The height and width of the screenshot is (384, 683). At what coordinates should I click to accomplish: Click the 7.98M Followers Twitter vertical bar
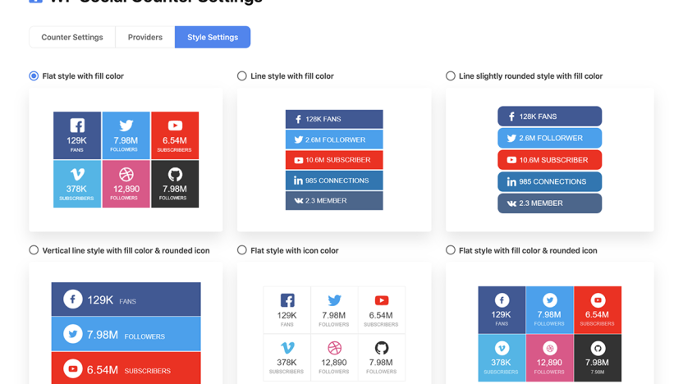[126, 334]
